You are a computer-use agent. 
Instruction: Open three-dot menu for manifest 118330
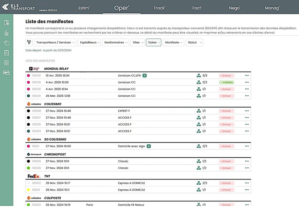pyautogui.click(x=247, y=75)
